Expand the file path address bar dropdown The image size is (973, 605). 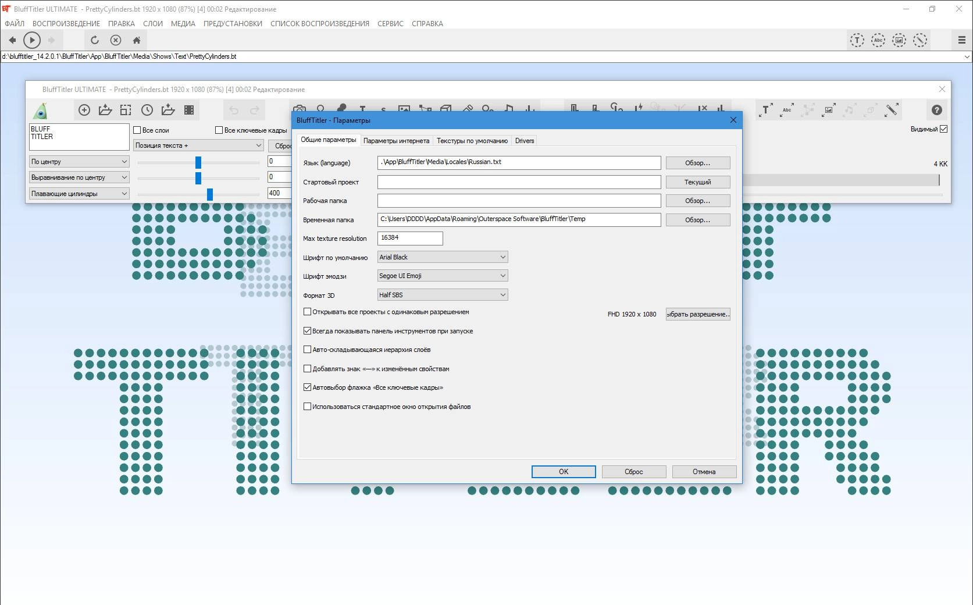(x=967, y=56)
